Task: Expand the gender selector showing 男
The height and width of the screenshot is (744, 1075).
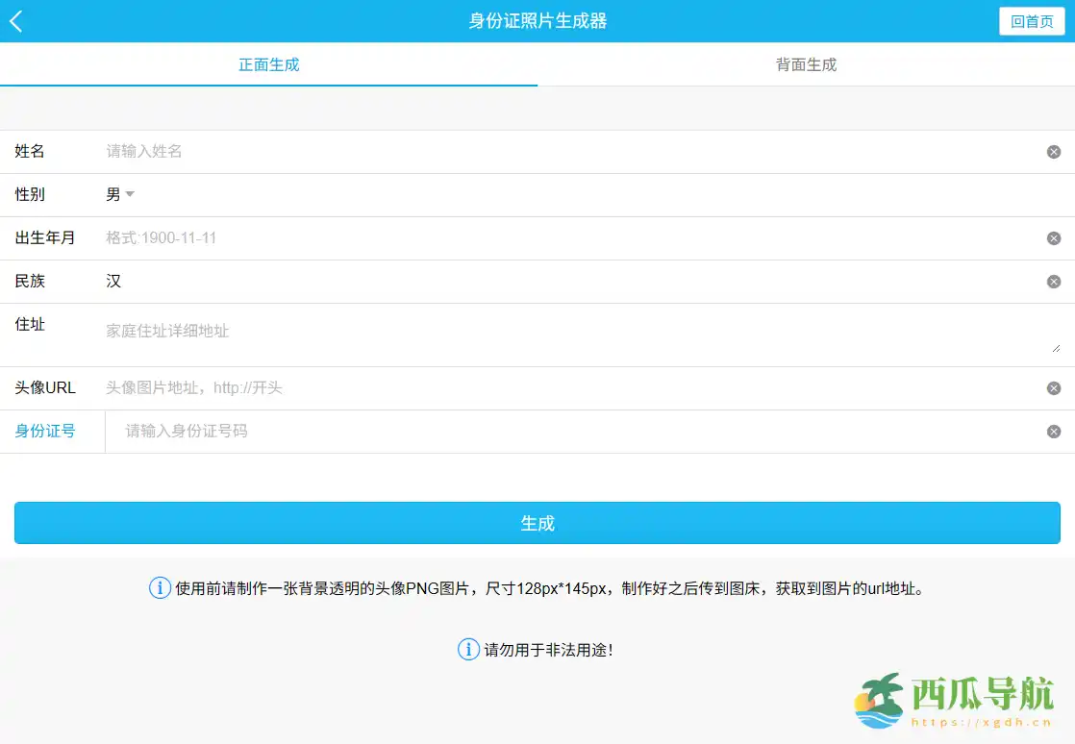Action: 121,194
